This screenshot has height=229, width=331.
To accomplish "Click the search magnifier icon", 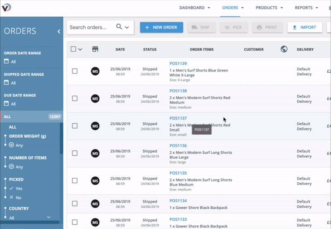I will pyautogui.click(x=119, y=27).
